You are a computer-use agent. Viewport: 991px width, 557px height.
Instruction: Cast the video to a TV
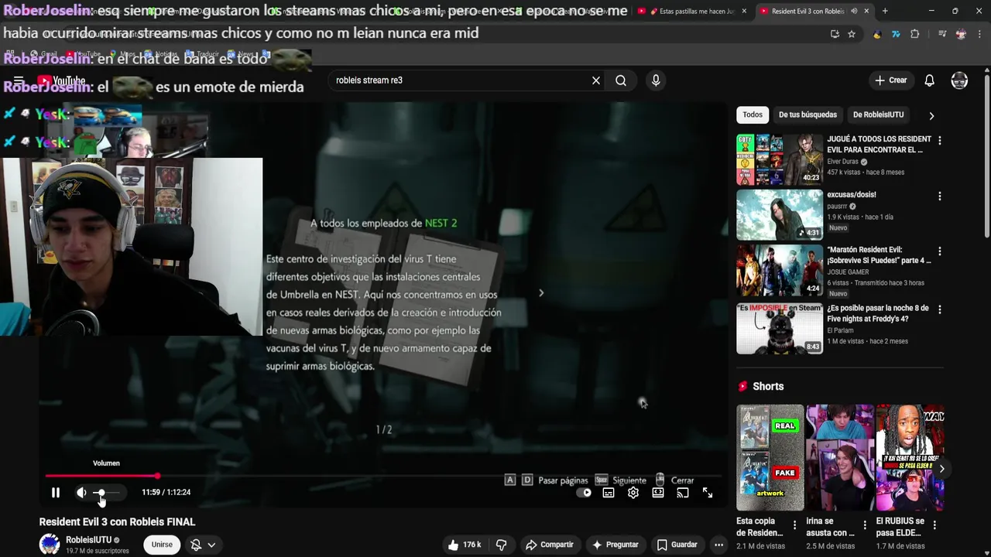(683, 493)
